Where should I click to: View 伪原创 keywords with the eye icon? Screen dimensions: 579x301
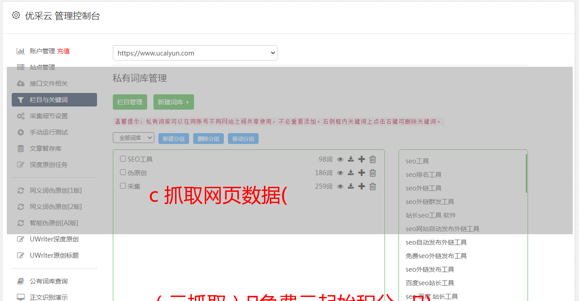pyautogui.click(x=340, y=173)
